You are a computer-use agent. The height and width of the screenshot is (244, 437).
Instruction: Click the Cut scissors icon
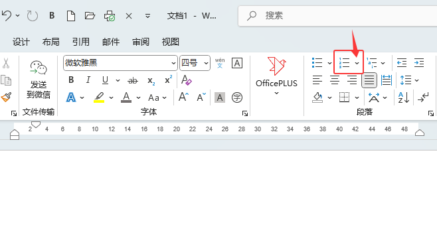pyautogui.click(x=6, y=63)
